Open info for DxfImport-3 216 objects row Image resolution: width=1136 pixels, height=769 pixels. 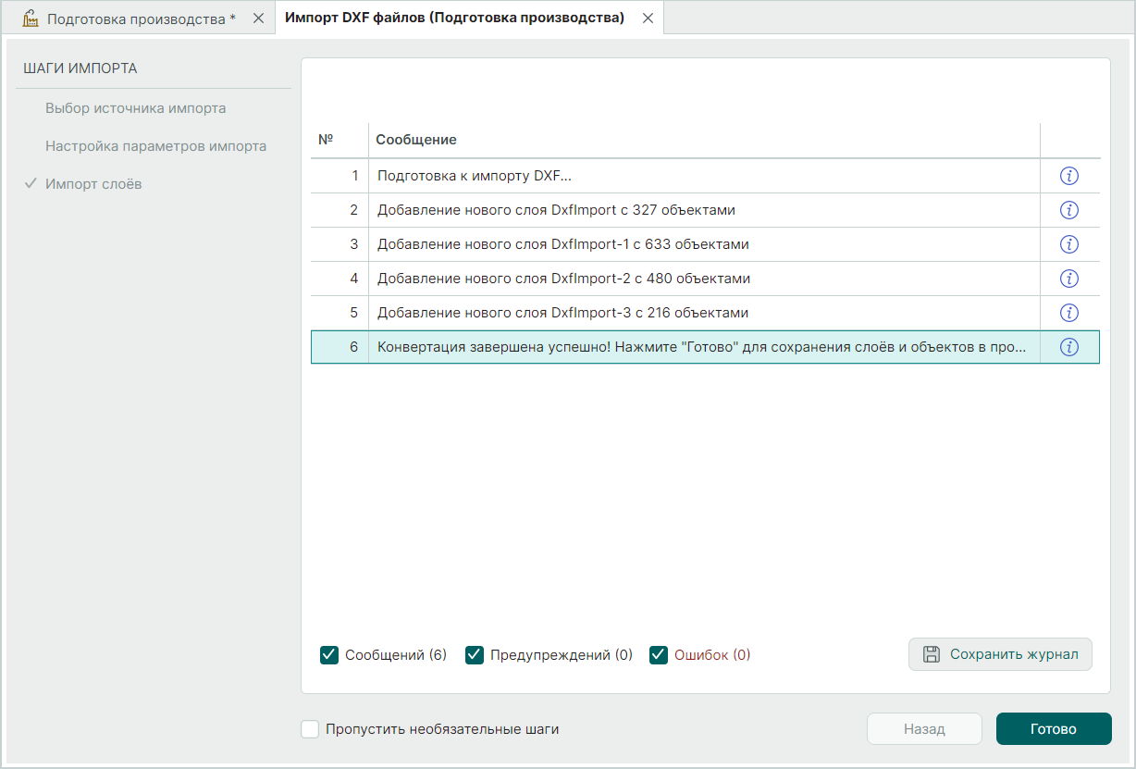pos(1068,313)
